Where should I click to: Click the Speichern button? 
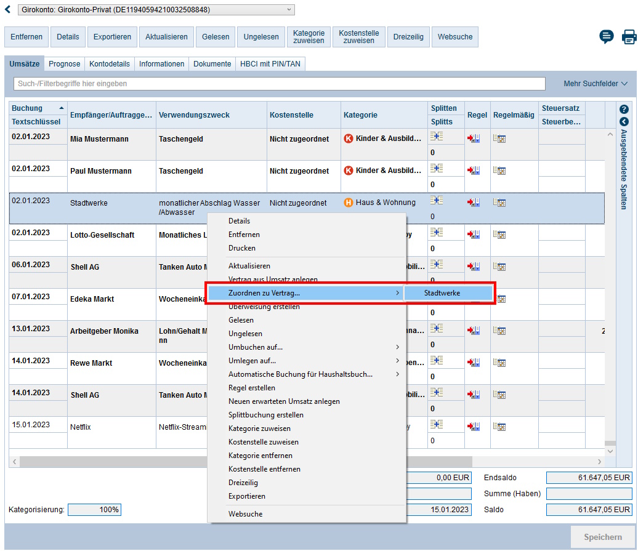603,537
